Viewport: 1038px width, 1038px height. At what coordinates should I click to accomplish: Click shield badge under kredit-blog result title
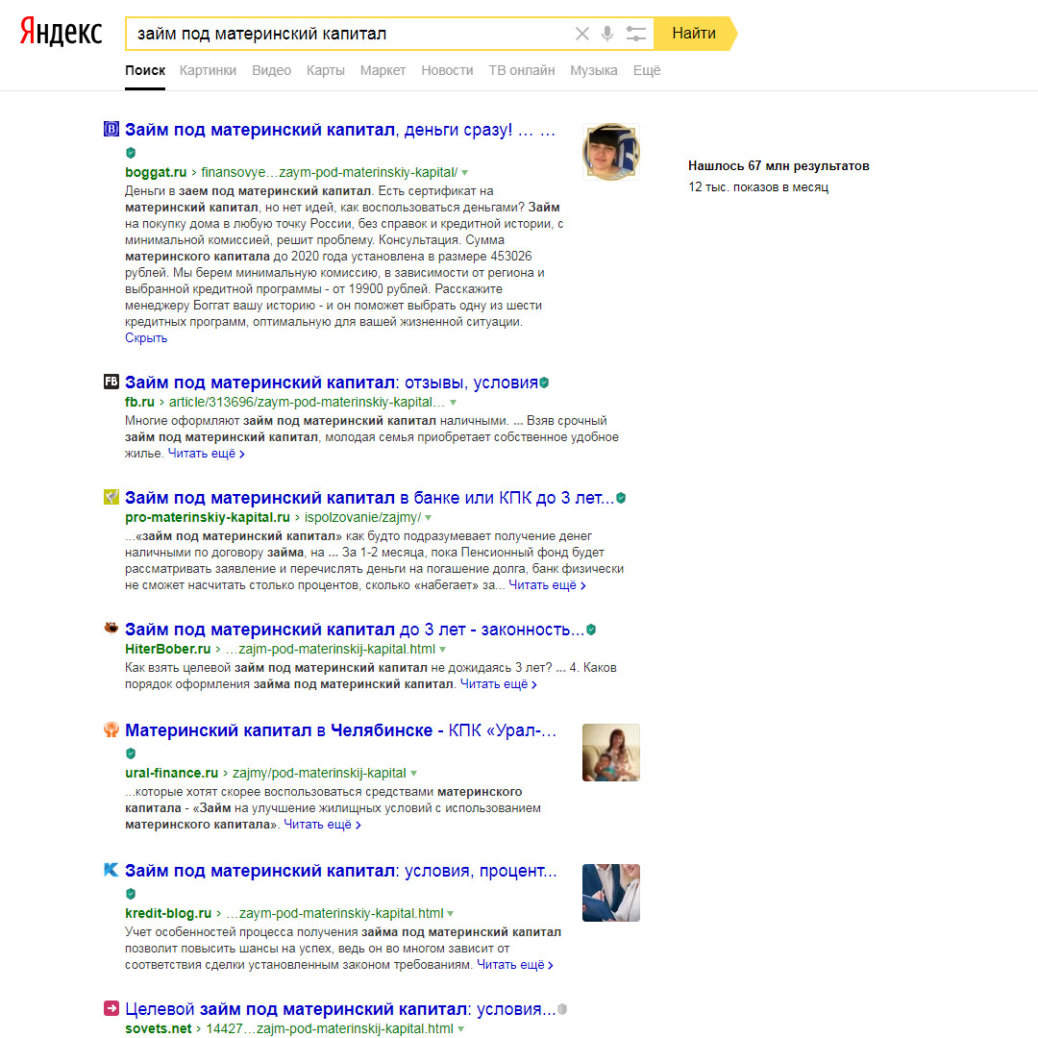point(131,894)
